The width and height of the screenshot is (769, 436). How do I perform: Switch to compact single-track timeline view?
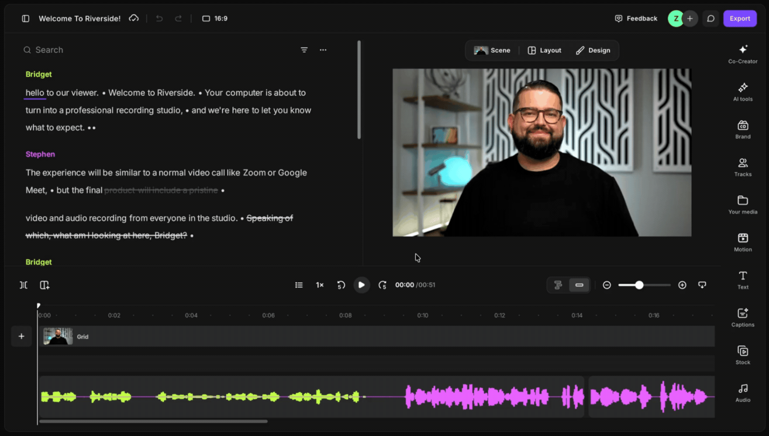[579, 285]
